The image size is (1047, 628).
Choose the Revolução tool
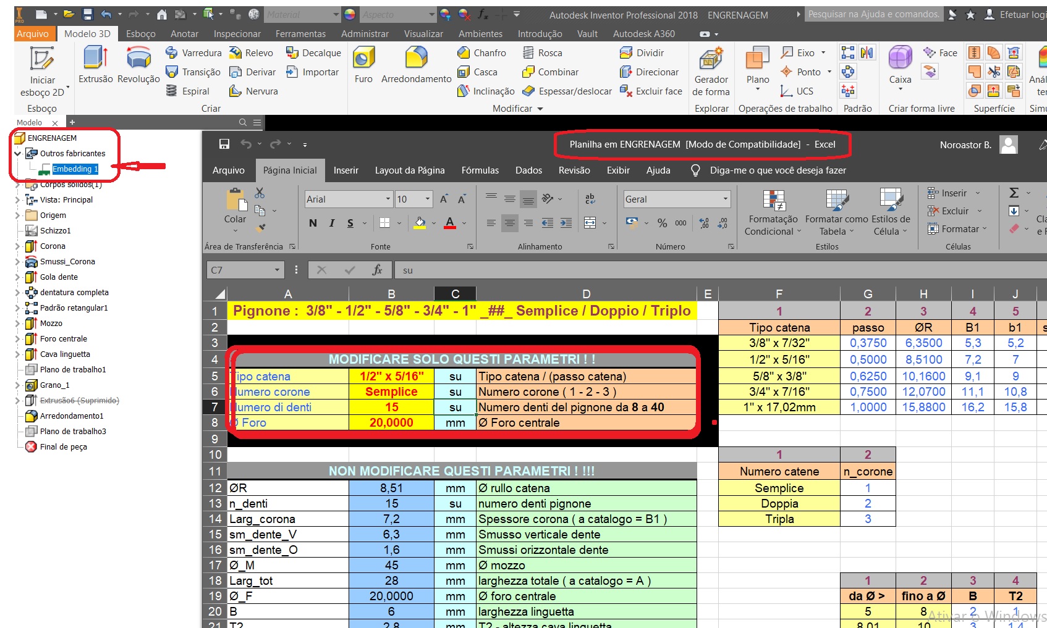[138, 65]
